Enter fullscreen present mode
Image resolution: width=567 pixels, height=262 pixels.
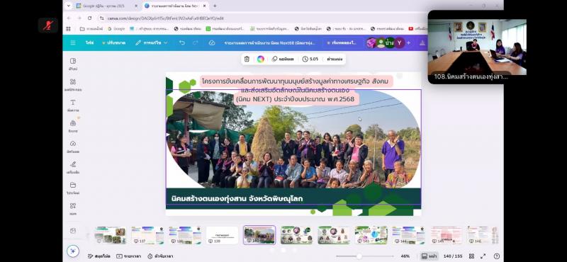483,256
